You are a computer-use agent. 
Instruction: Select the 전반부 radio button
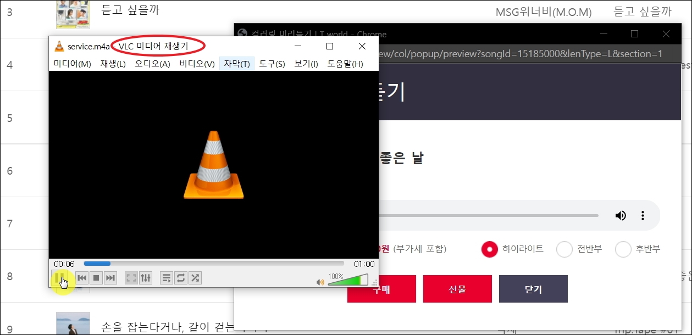coord(564,249)
